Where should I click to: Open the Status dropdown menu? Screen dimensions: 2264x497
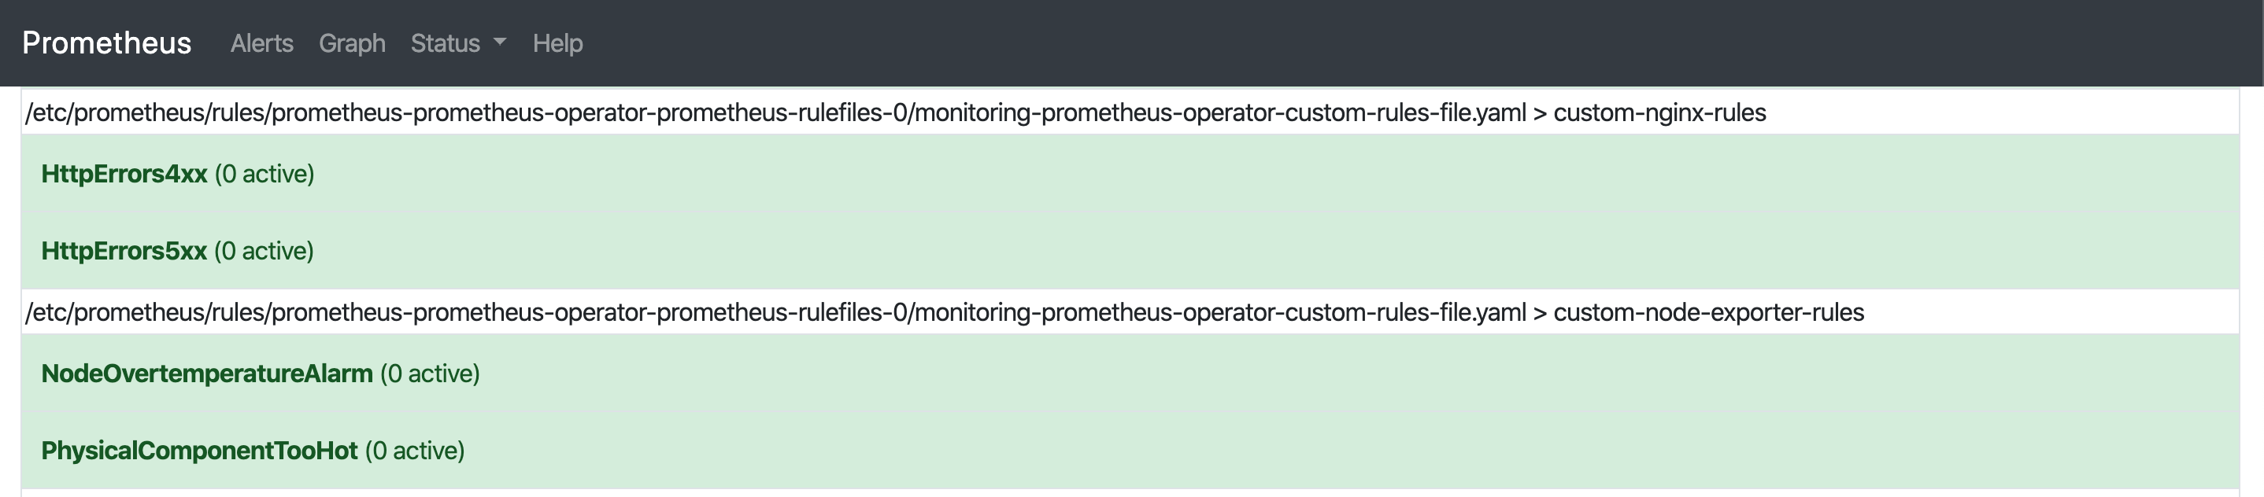[x=453, y=43]
